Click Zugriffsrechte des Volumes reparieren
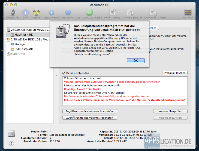The image size is (199, 151). point(90,118)
